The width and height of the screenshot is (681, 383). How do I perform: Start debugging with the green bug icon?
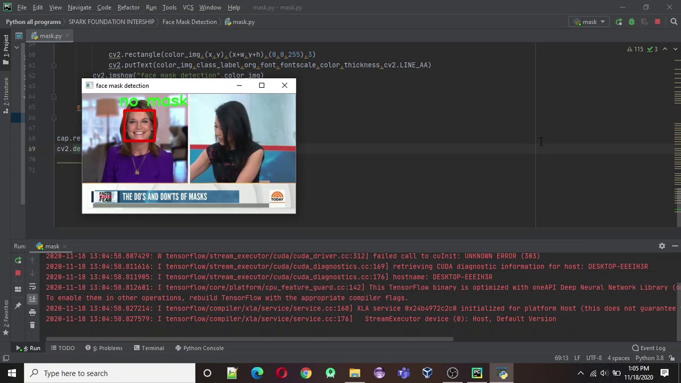point(632,22)
